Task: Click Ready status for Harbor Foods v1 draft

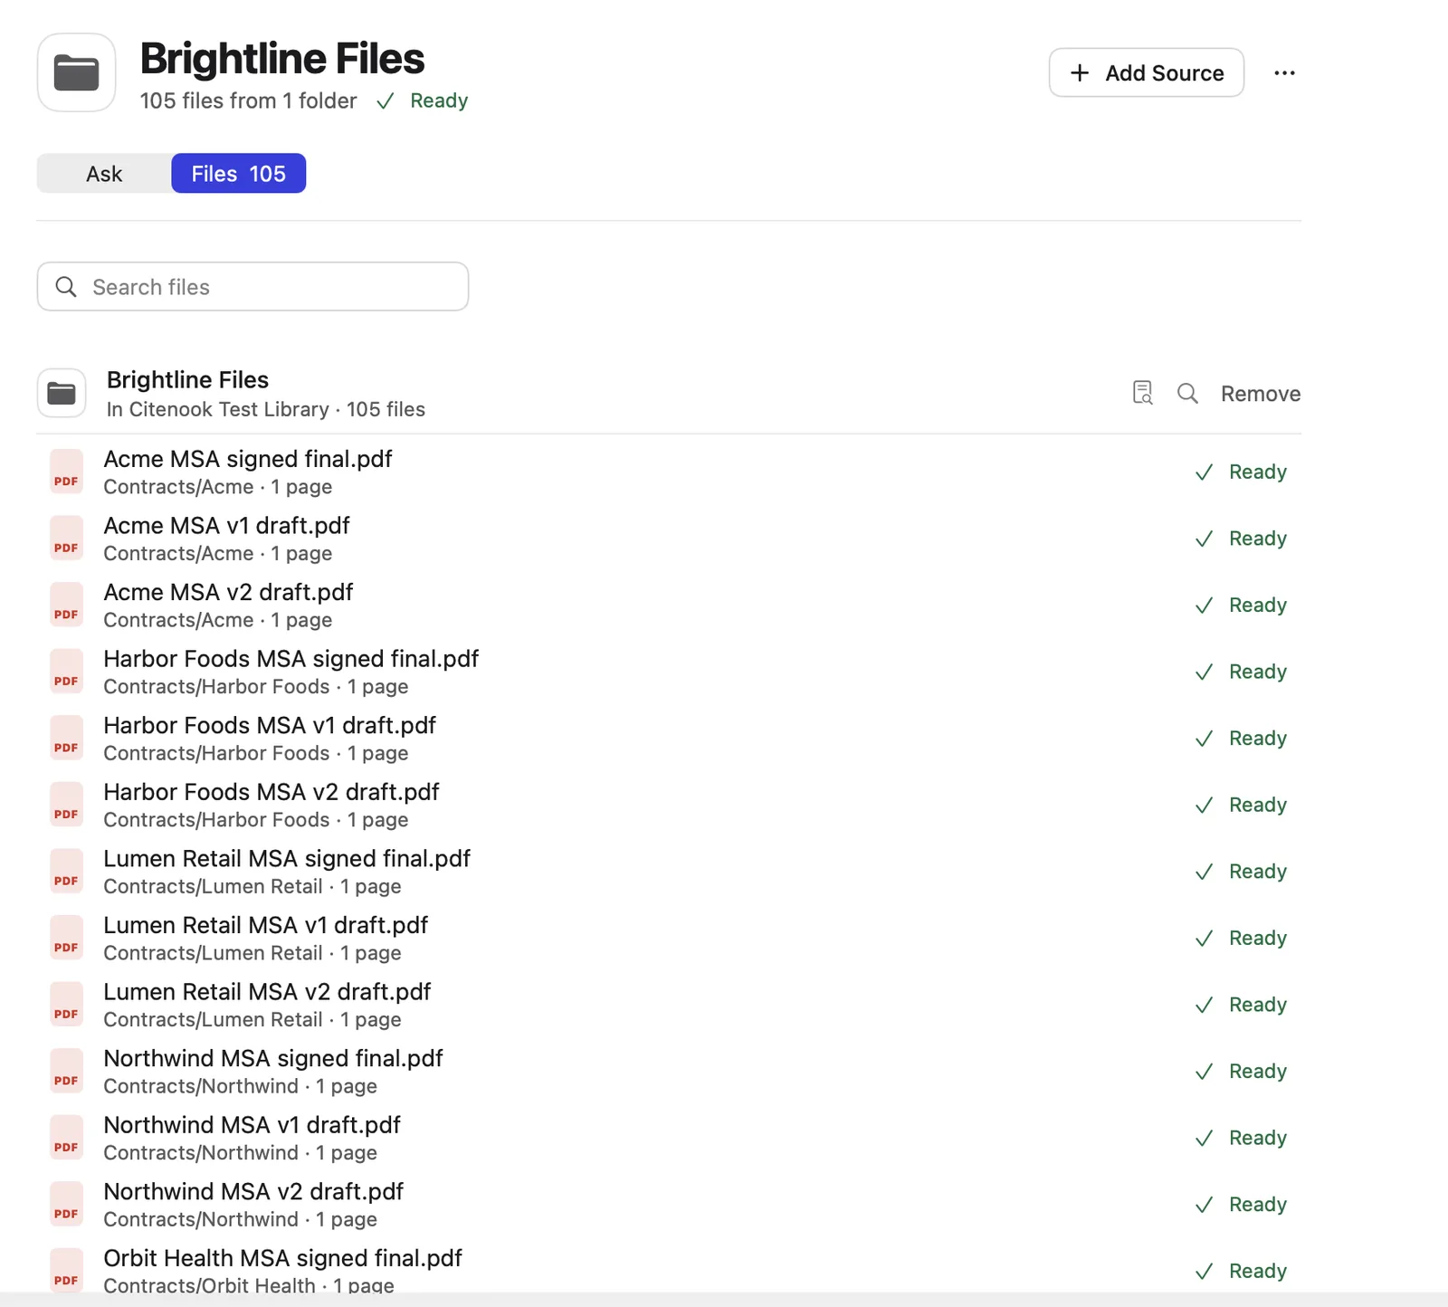Action: pos(1241,738)
